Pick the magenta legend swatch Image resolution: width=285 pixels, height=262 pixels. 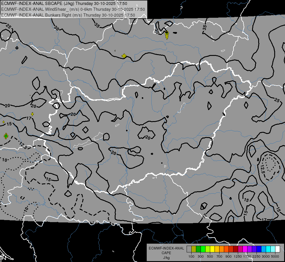(x=245, y=249)
